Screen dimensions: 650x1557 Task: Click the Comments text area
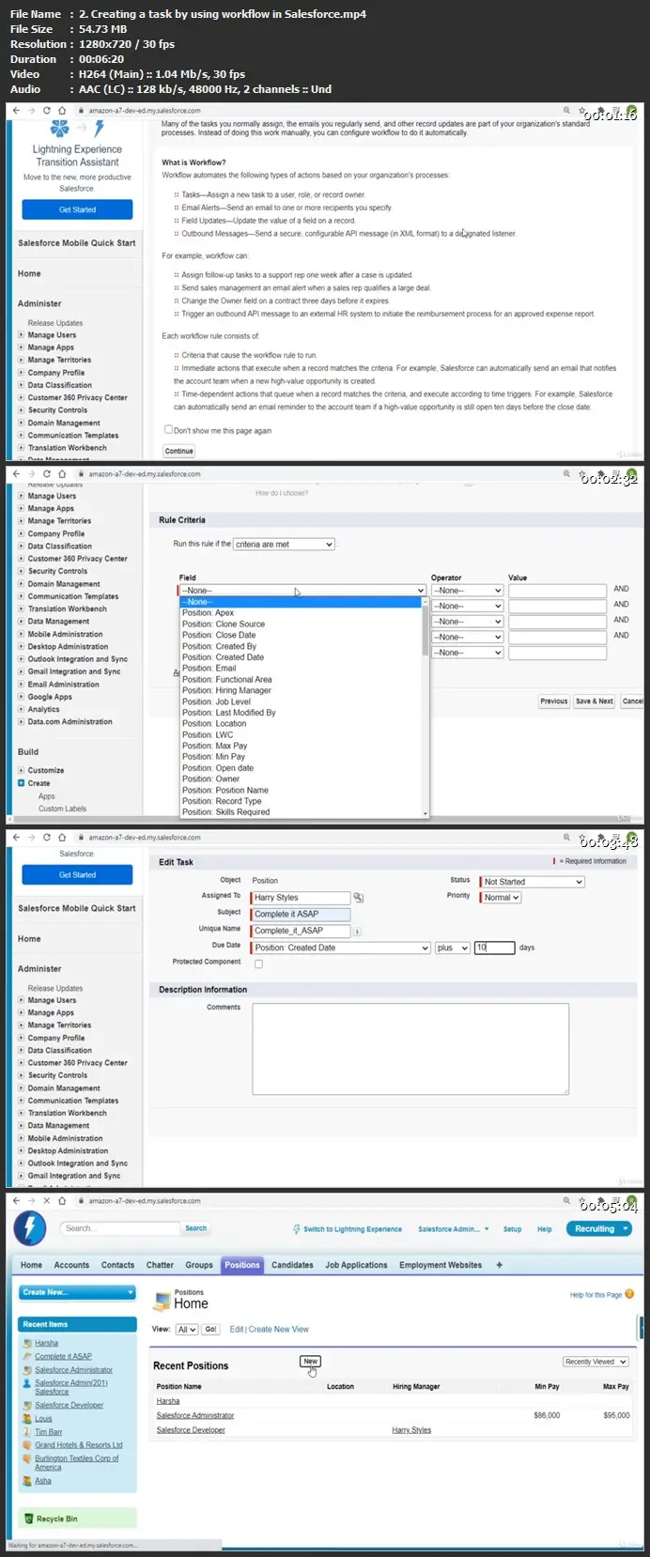[410, 1049]
